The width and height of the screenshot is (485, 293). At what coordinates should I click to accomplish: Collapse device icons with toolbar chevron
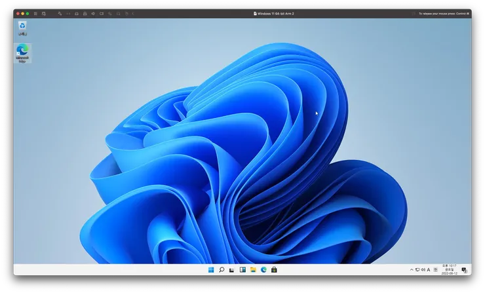[x=133, y=14]
